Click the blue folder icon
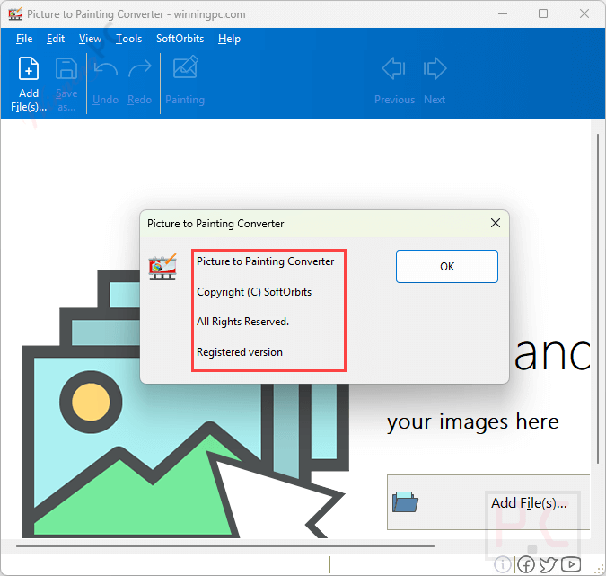Viewport: 606px width, 576px height. (x=405, y=502)
